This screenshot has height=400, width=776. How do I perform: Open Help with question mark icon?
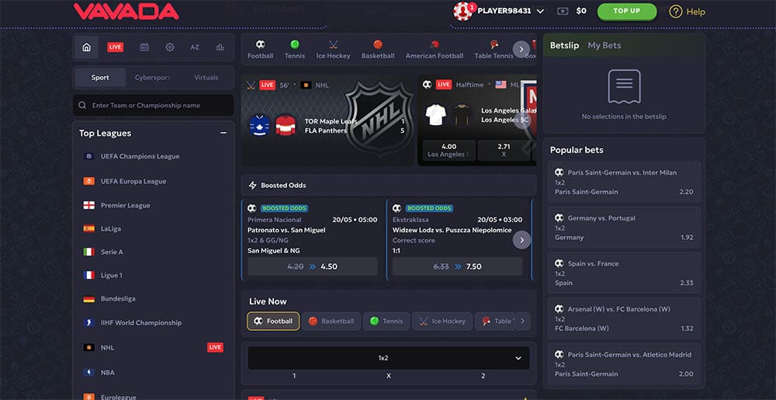(687, 12)
